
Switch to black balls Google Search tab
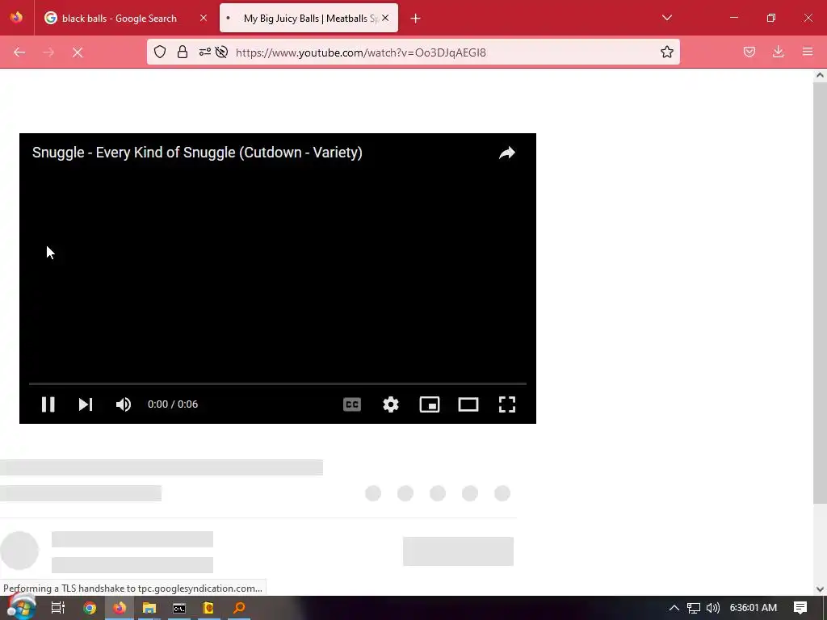point(120,19)
